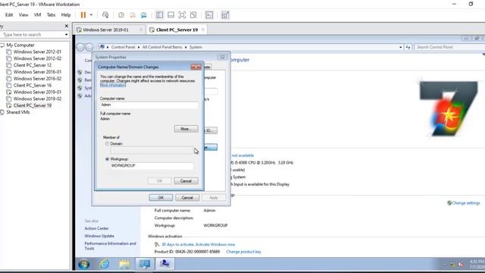Screen dimensions: 485x273
Task: Open the View menu
Action: pos(23,15)
